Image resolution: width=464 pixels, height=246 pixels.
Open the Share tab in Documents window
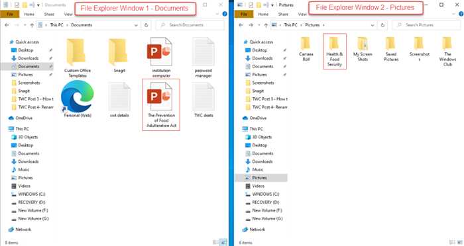pos(49,14)
